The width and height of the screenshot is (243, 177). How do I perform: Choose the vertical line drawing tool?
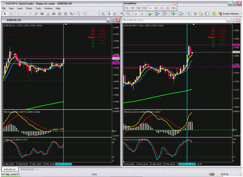point(18,14)
